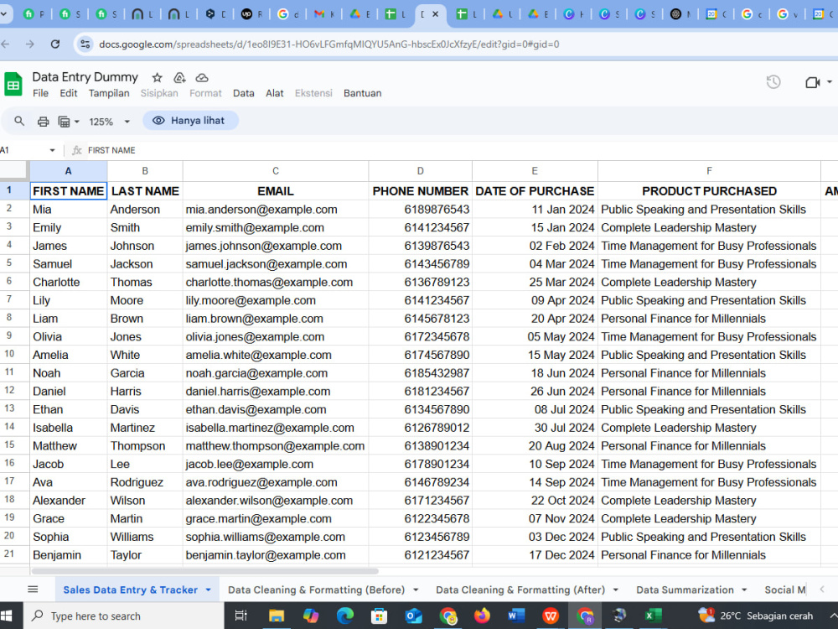The width and height of the screenshot is (838, 629).
Task: Select cell containing Rodriguez
Action: pyautogui.click(x=145, y=482)
